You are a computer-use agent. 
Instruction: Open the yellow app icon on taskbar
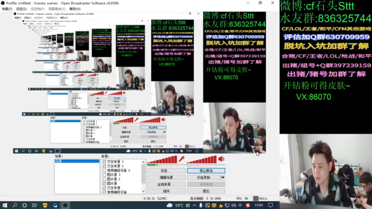pos(45,205)
